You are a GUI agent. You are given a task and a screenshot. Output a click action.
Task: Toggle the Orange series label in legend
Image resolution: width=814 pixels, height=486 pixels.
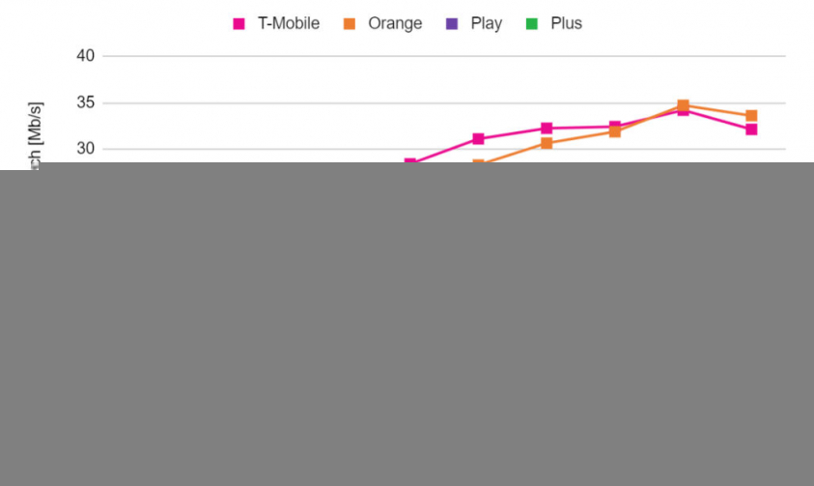[395, 24]
